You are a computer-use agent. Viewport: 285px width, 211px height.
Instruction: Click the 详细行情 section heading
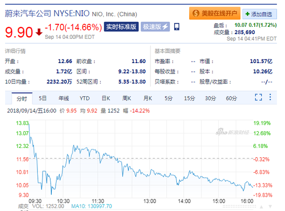15,51
